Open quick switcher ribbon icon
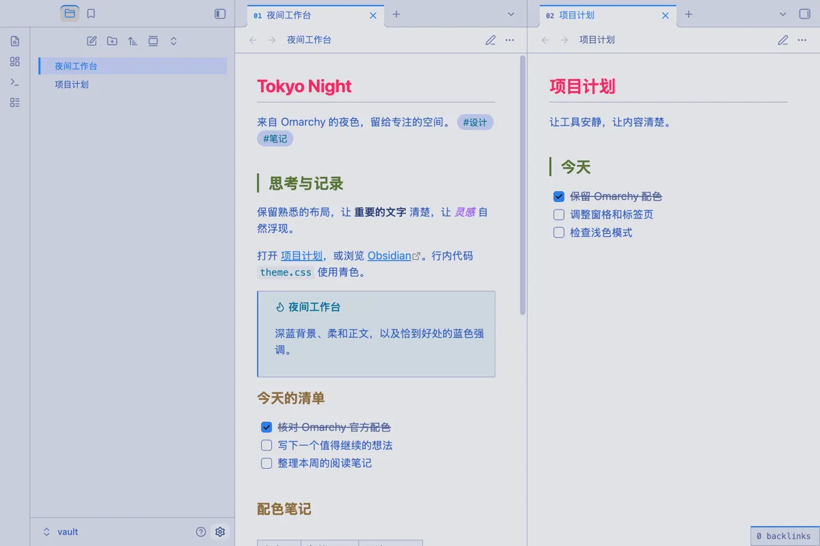820x546 pixels. click(15, 41)
